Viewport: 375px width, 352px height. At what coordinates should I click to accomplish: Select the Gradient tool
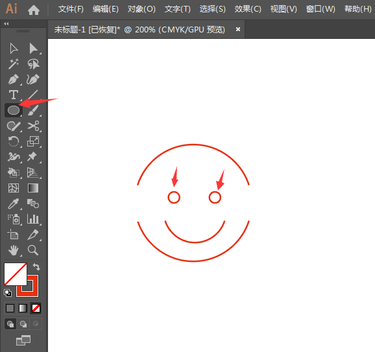click(33, 188)
